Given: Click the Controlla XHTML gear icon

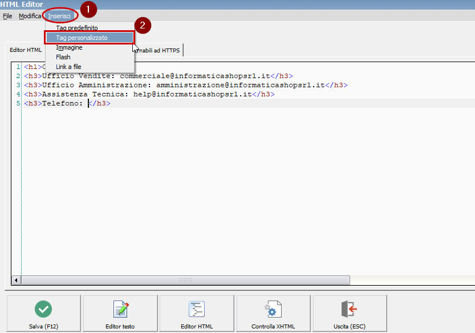Looking at the screenshot, I should pos(273,308).
